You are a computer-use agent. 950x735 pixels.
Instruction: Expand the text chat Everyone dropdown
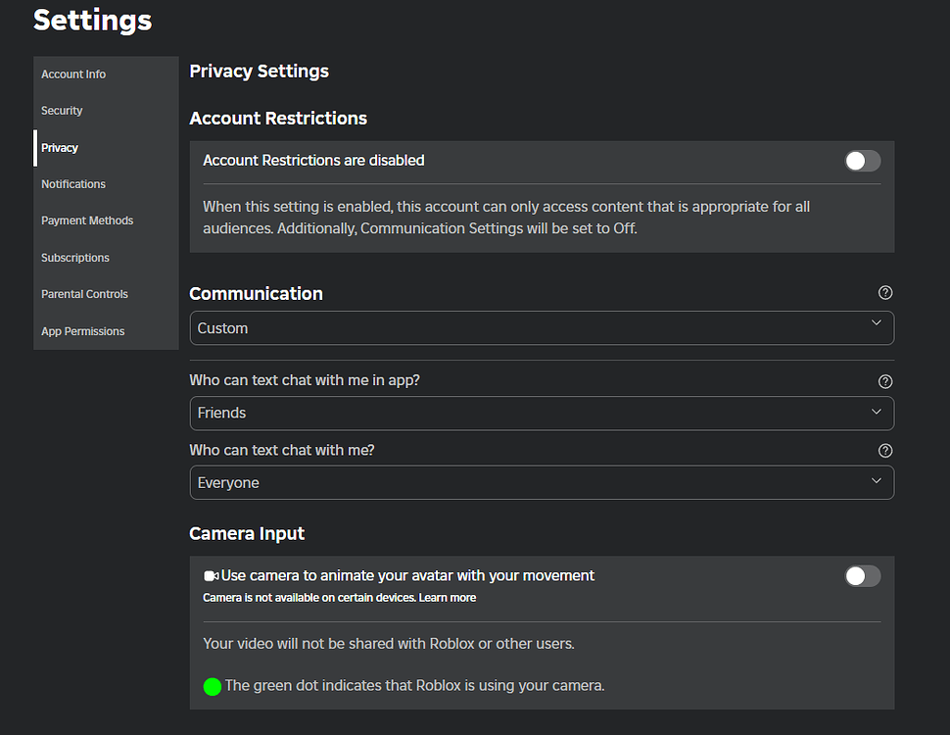(542, 482)
